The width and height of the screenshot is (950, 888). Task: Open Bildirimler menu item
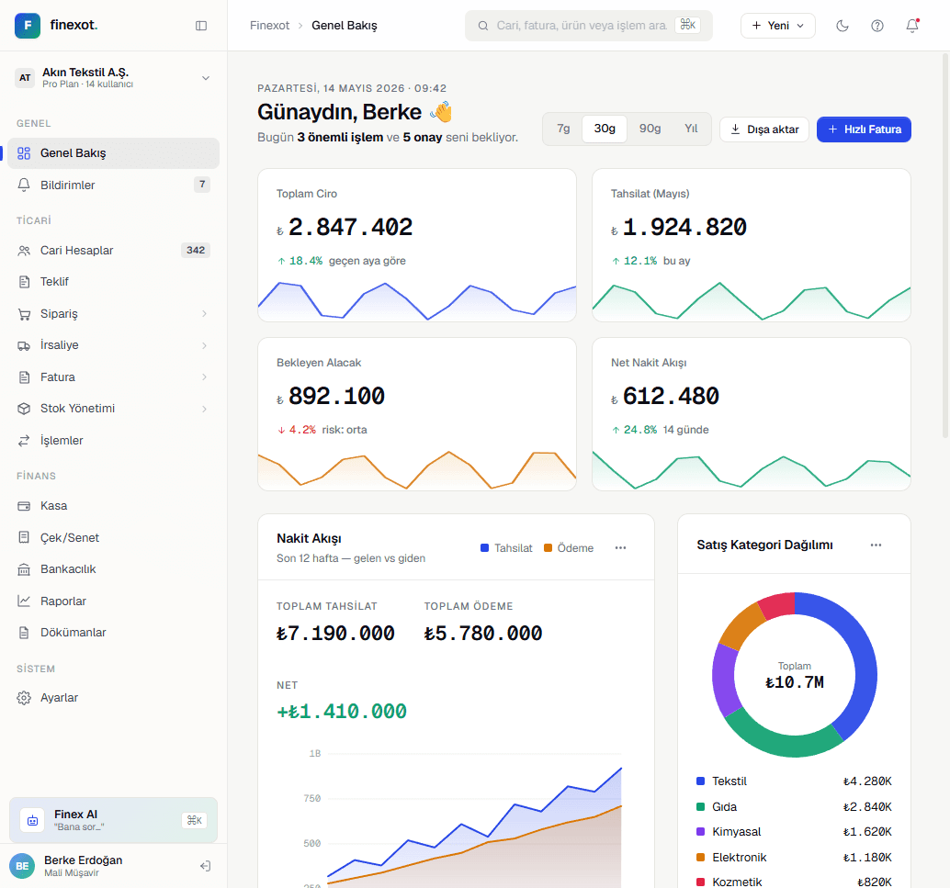click(x=113, y=185)
